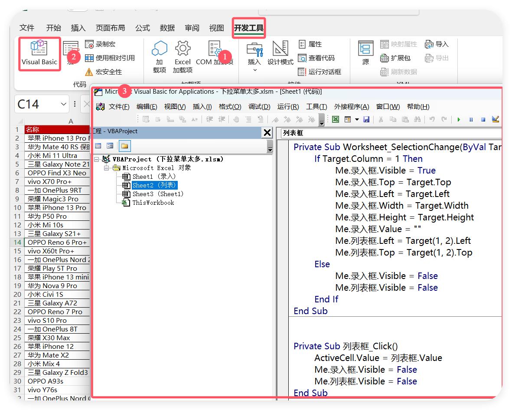
Task: Click 运行对话框 in the ribbon
Action: [320, 72]
